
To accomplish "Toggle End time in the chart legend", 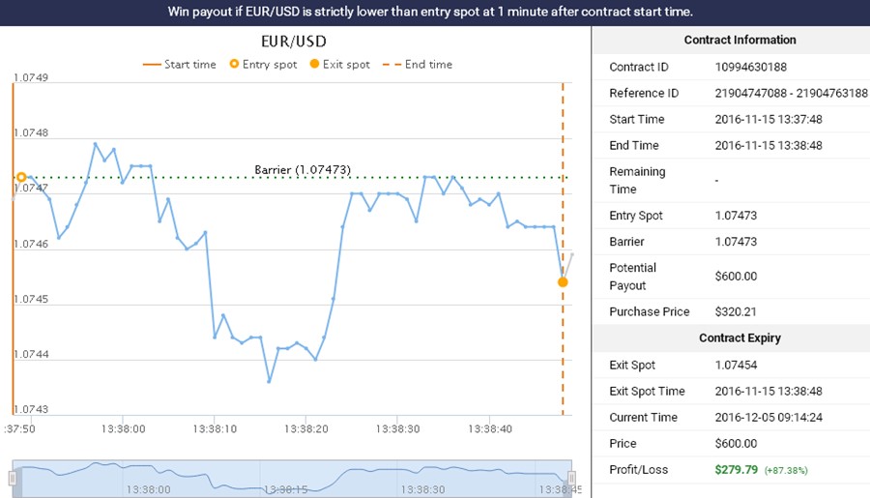I will click(420, 65).
